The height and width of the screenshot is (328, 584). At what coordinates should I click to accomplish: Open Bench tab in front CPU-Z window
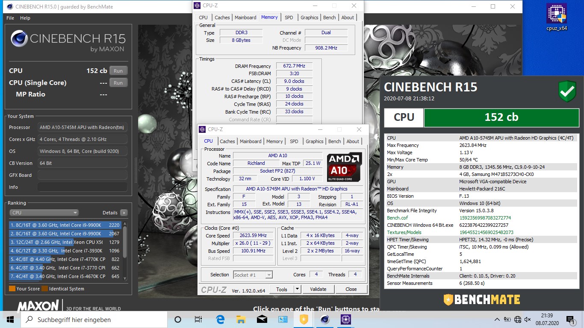[x=335, y=141]
